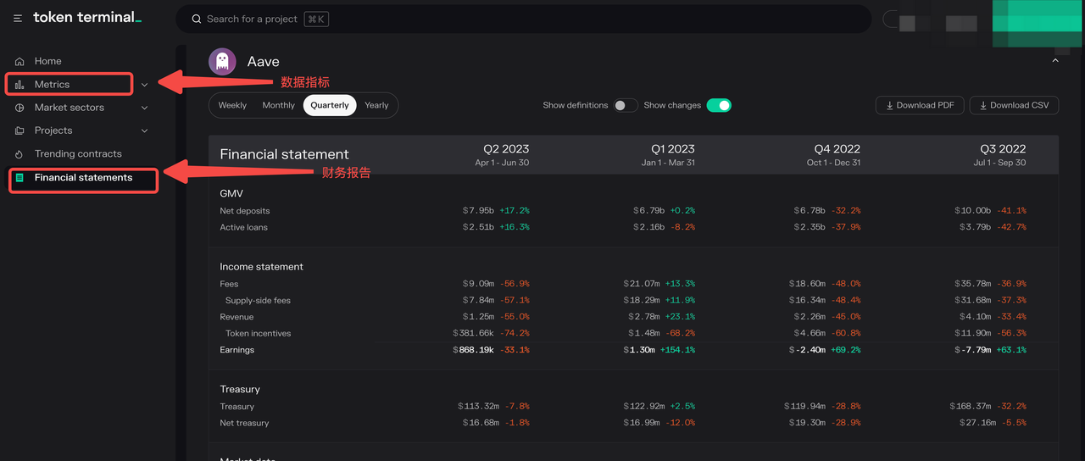
Task: Open Trending contracts page
Action: coord(78,154)
